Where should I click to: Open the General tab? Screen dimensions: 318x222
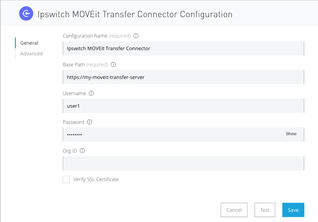(29, 43)
